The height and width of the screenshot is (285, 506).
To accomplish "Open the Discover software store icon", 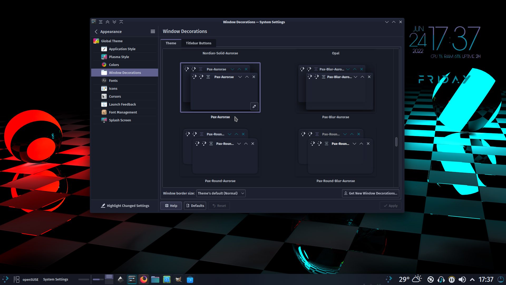I will pyautogui.click(x=190, y=279).
